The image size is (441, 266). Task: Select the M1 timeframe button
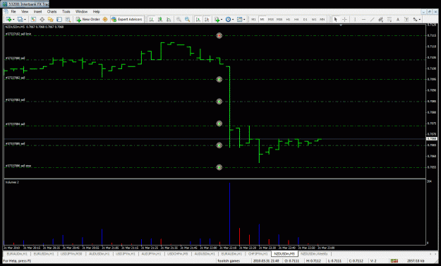[x=253, y=19]
